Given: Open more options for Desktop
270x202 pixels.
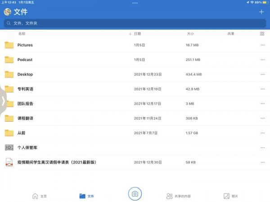Looking at the screenshot, I should 263,75.
